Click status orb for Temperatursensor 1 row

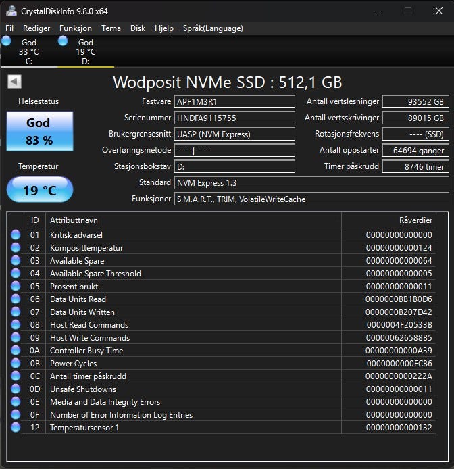click(16, 428)
